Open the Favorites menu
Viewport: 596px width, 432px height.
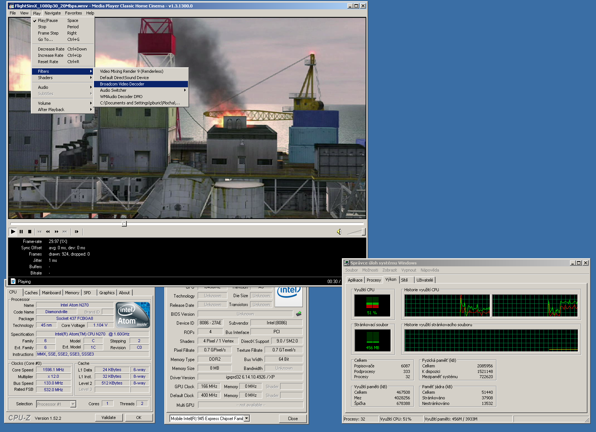(x=74, y=13)
